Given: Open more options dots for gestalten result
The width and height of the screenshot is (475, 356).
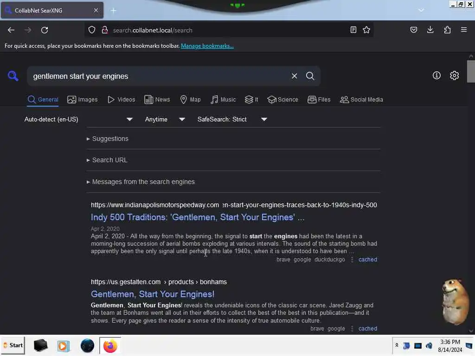Looking at the screenshot, I should [x=352, y=329].
